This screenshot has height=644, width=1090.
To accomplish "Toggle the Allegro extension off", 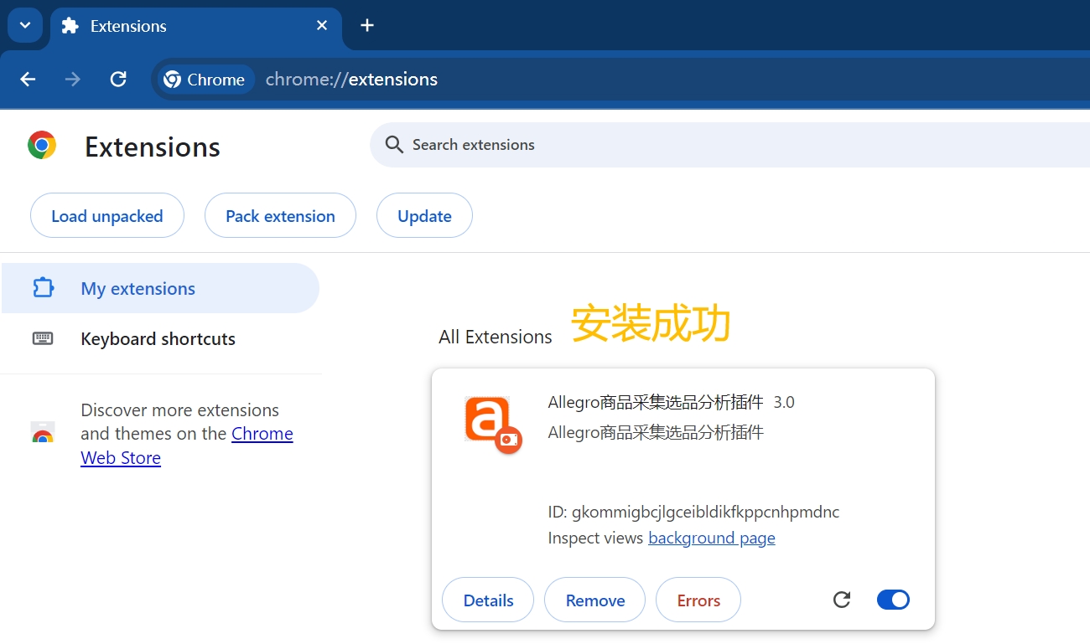I will tap(893, 600).
